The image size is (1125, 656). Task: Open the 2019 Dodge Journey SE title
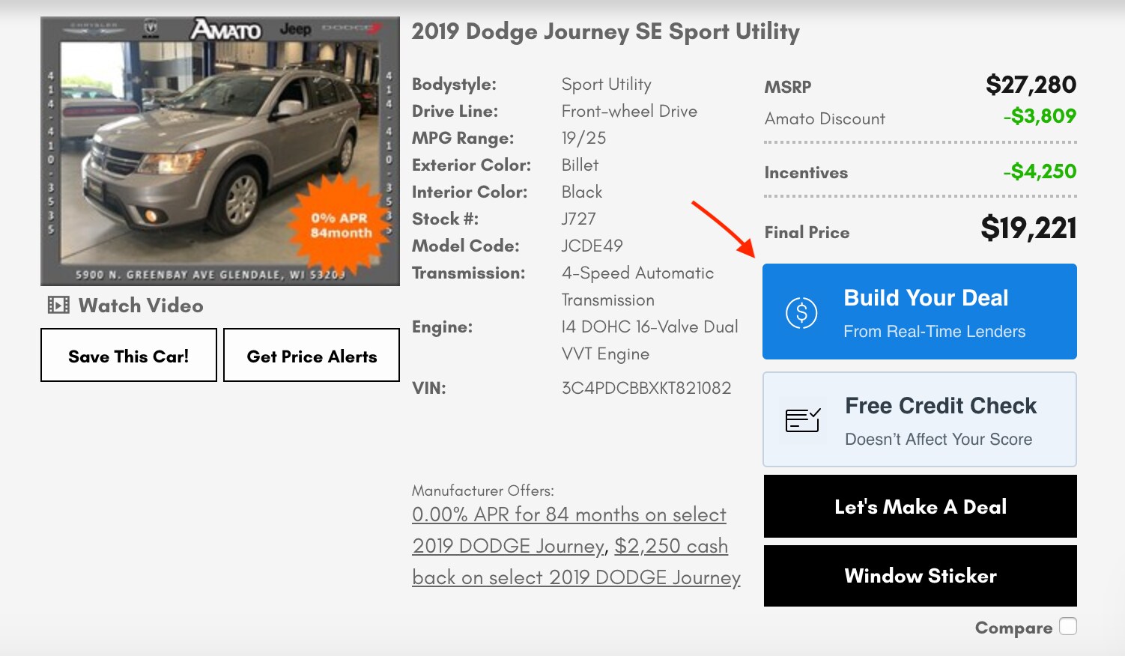click(x=605, y=31)
